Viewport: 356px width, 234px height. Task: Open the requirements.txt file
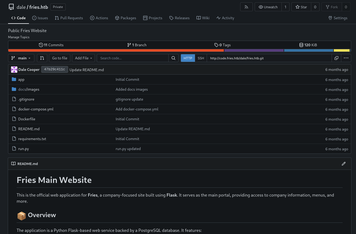tap(32, 139)
